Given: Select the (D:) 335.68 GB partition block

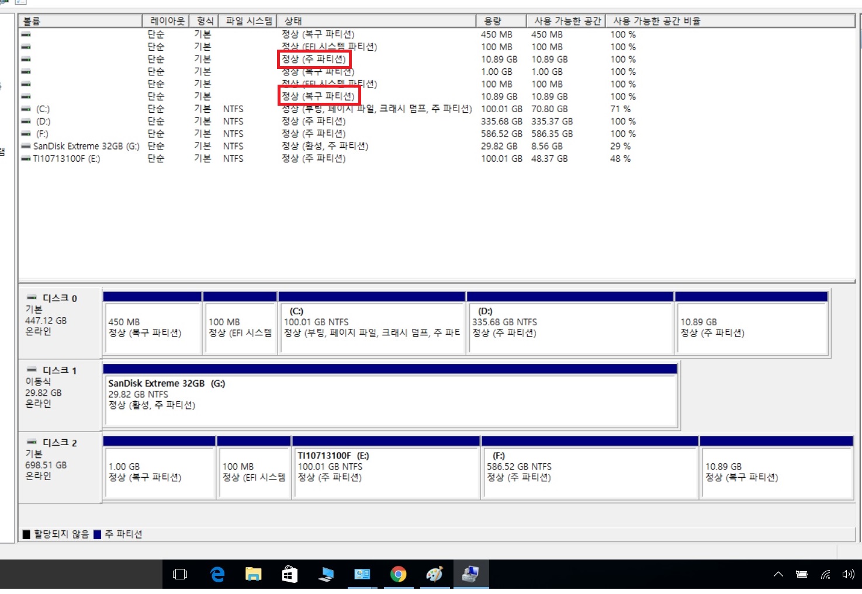Looking at the screenshot, I should (x=570, y=323).
